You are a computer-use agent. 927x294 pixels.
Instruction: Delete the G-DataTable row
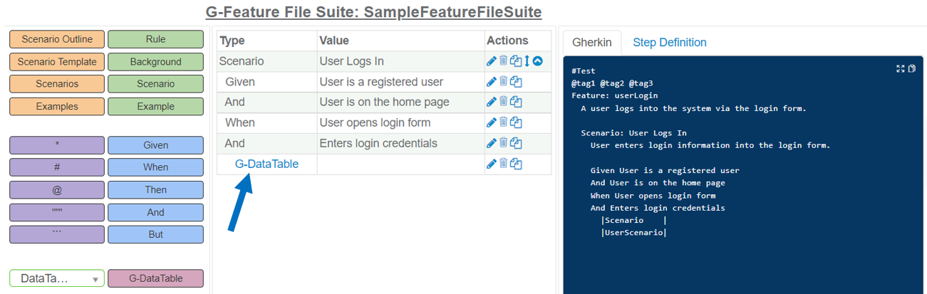coord(503,164)
